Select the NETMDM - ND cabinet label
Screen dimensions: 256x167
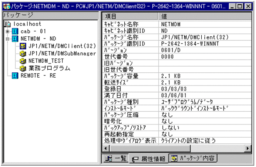(38, 39)
